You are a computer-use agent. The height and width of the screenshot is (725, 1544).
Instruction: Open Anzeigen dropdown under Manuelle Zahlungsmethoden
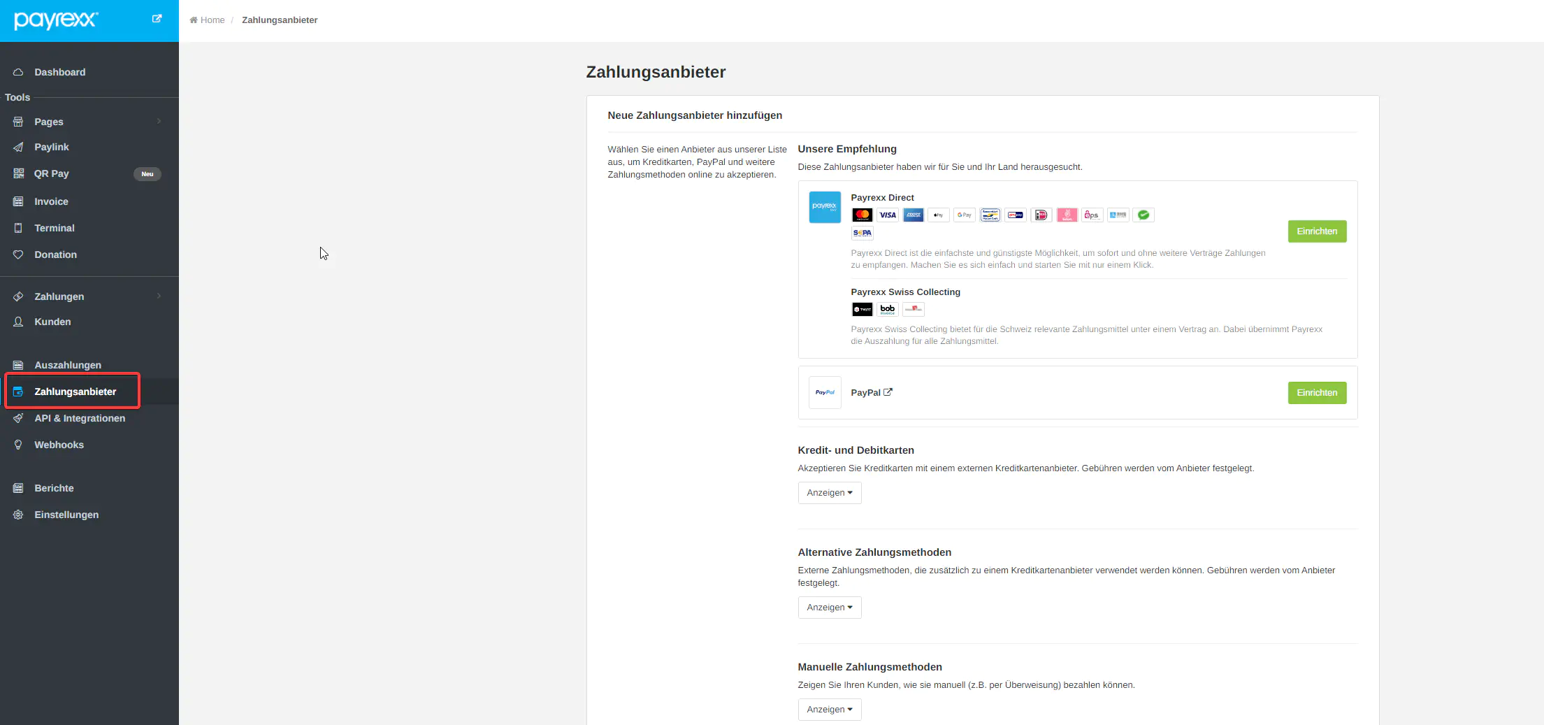(x=829, y=710)
